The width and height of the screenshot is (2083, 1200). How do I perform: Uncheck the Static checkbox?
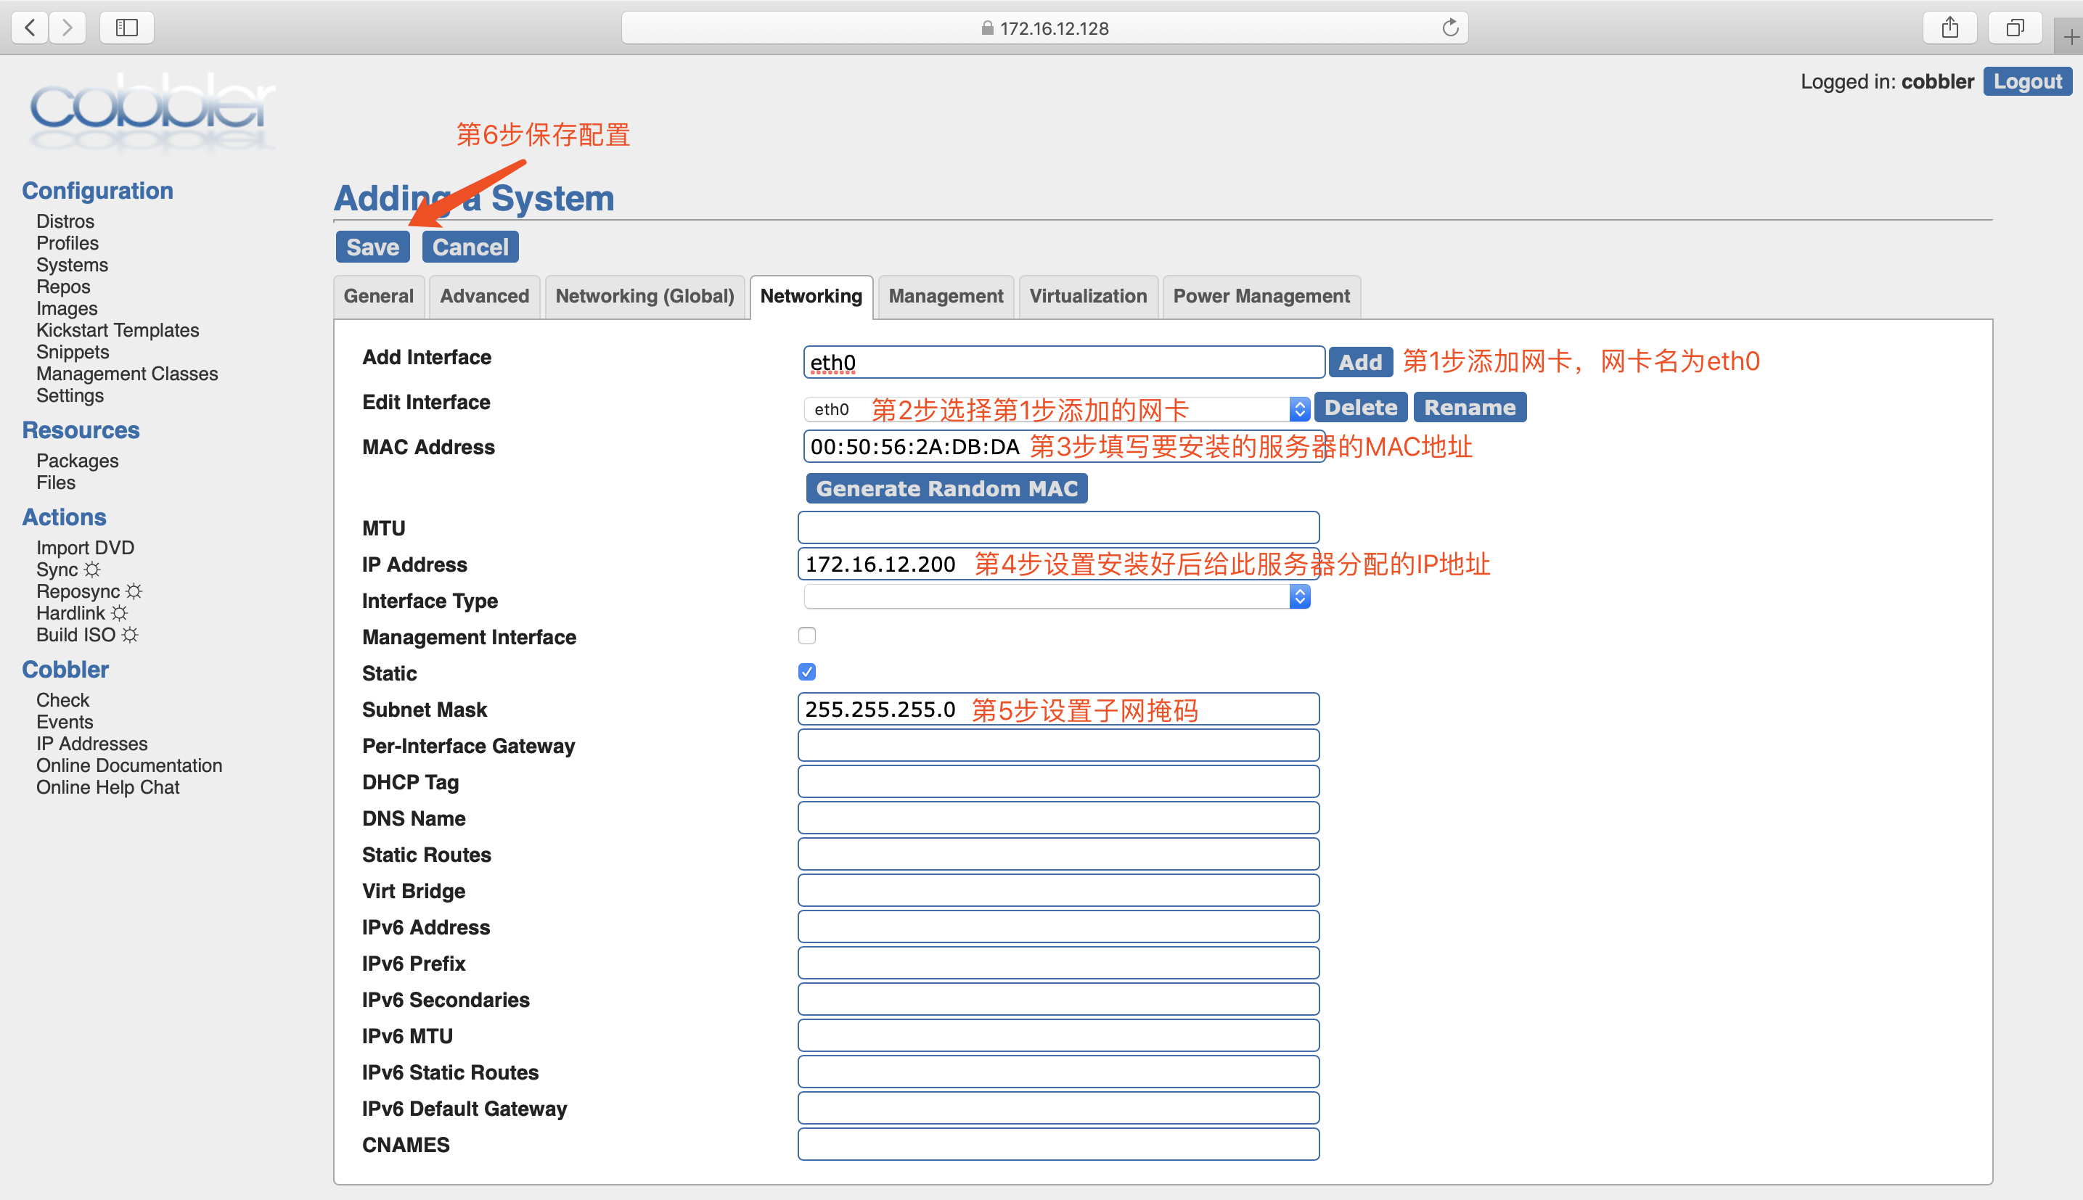tap(807, 672)
